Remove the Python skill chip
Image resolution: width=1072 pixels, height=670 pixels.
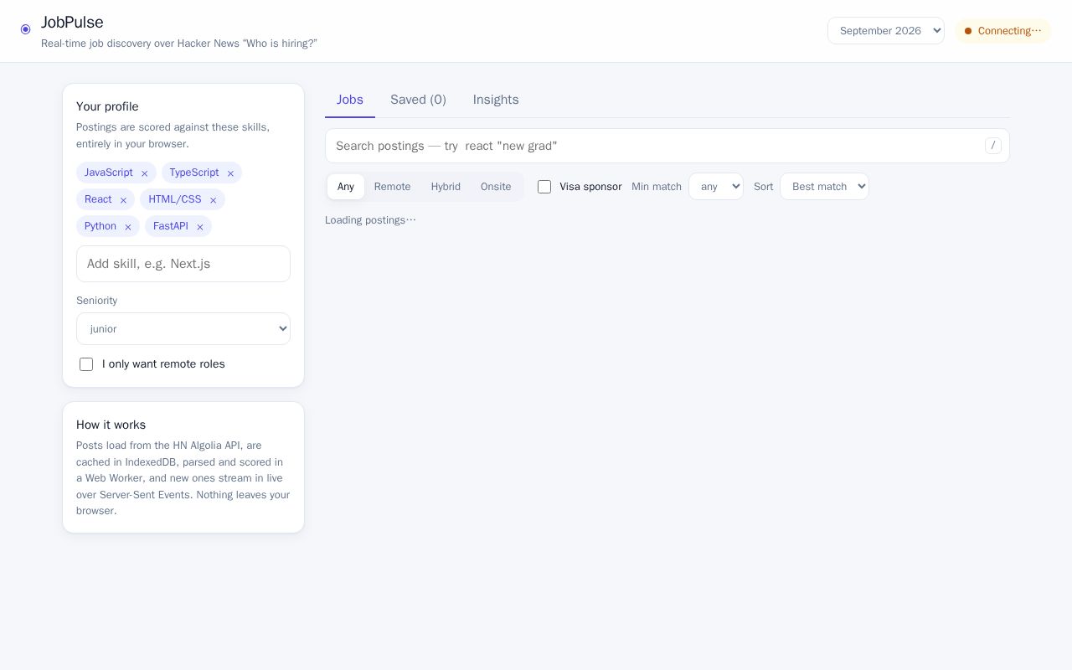coord(128,227)
